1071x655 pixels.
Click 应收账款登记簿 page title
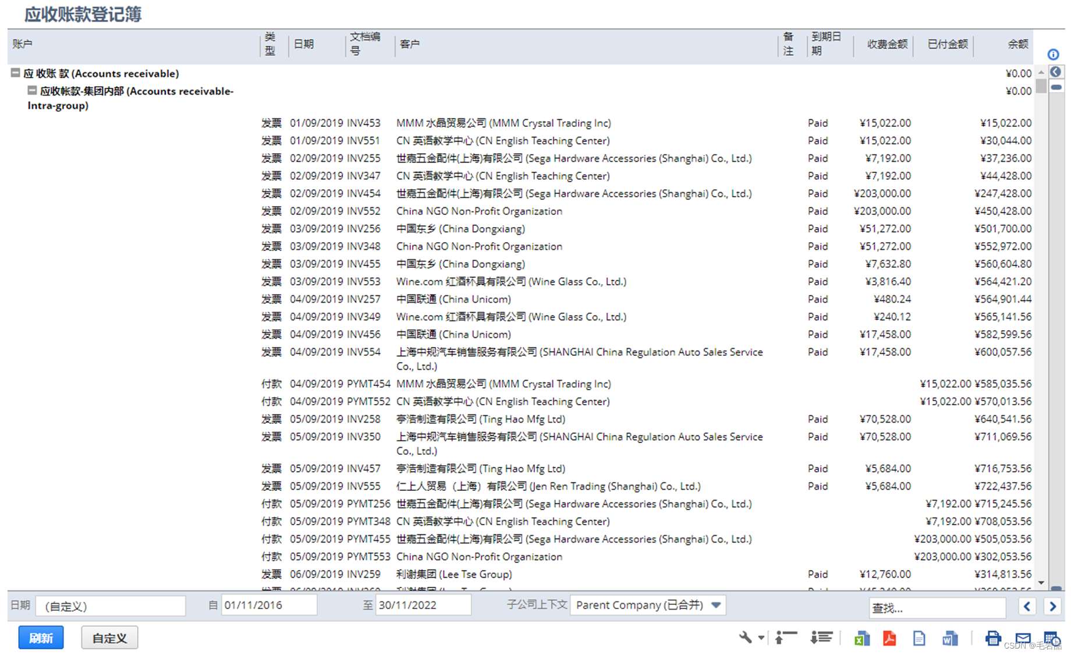tap(83, 14)
